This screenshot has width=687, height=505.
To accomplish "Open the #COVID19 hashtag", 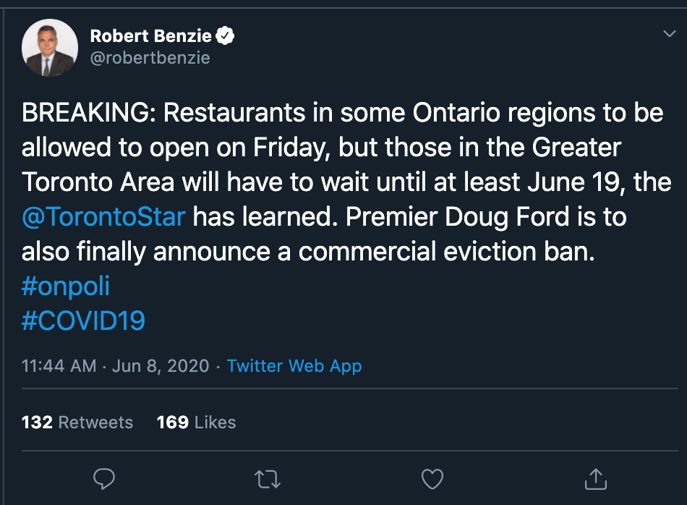I will point(83,321).
